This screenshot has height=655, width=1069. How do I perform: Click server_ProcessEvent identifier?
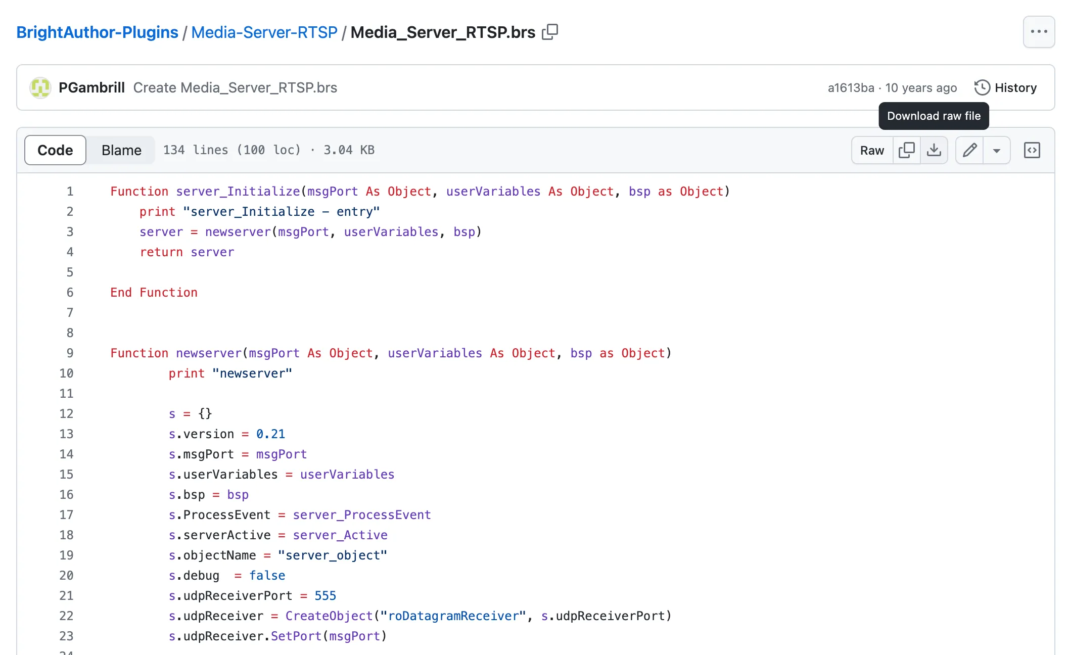(x=362, y=515)
